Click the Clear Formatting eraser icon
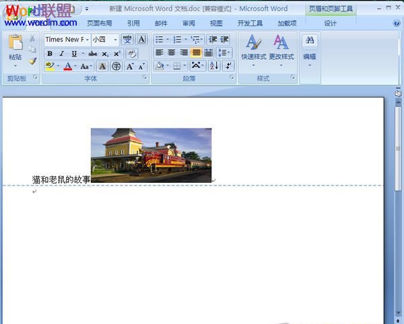Image resolution: width=404 pixels, height=324 pixels. click(132, 54)
